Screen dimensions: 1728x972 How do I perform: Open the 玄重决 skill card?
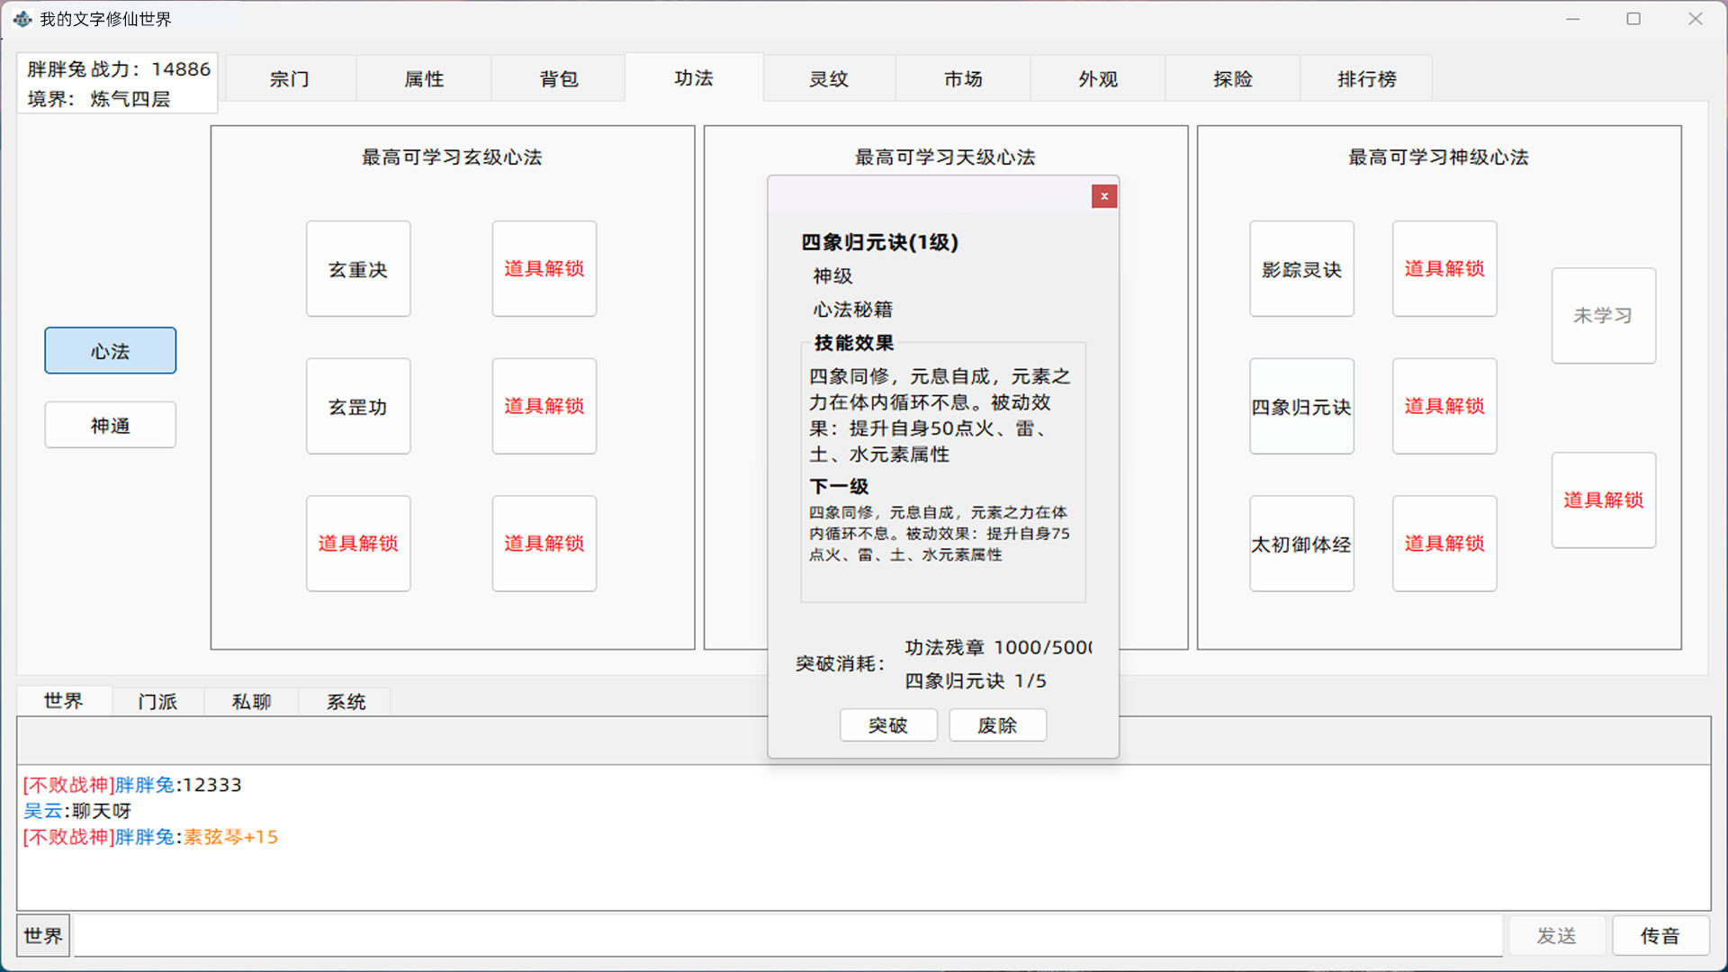click(x=357, y=268)
